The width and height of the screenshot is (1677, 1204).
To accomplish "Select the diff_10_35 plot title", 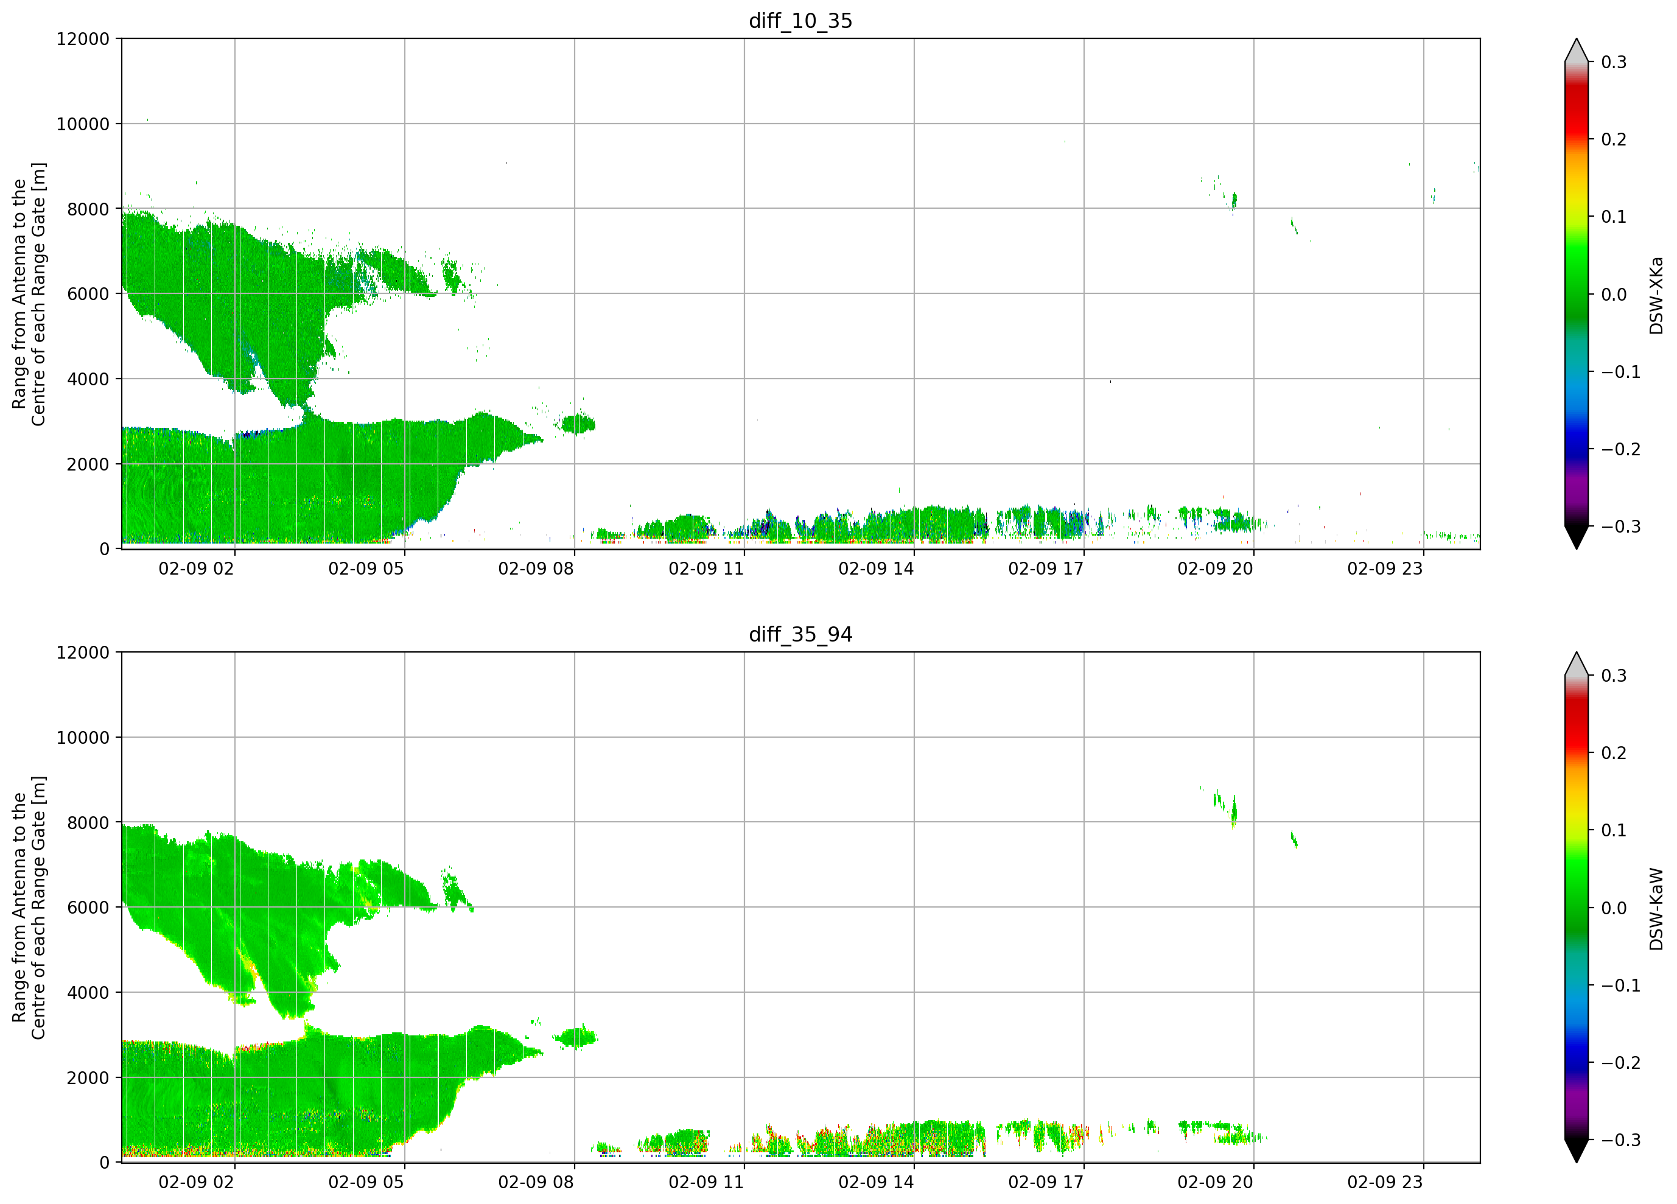I will coord(800,21).
